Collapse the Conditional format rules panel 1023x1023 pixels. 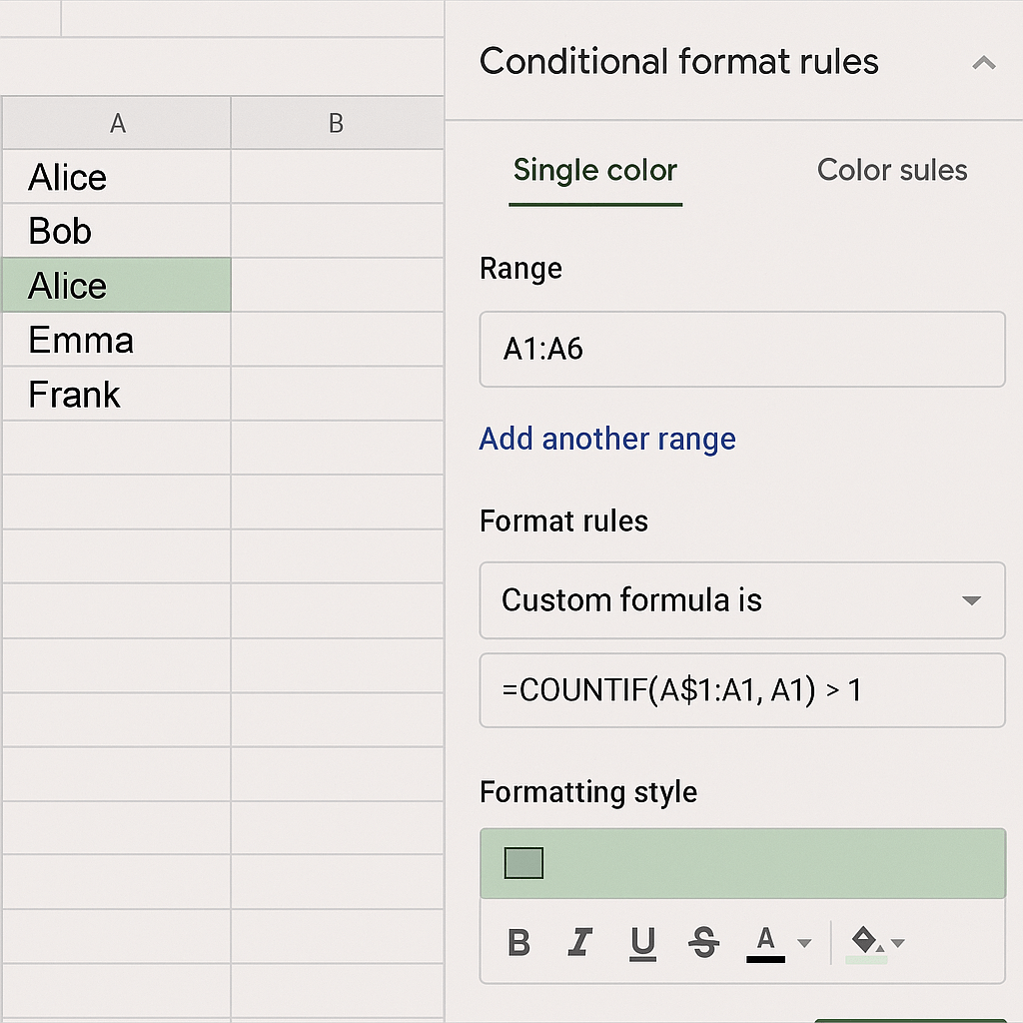pos(984,62)
